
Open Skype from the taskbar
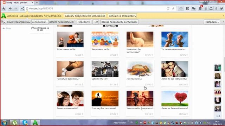coord(25,123)
